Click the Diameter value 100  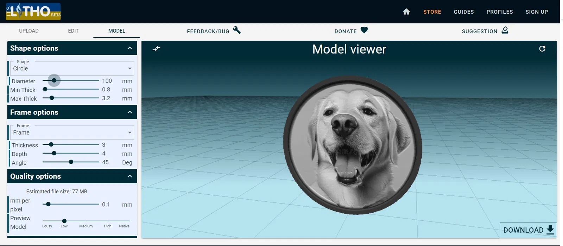[107, 81]
